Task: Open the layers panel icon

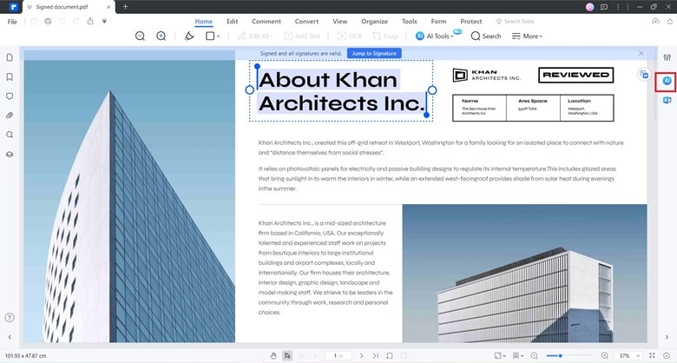Action: point(10,155)
